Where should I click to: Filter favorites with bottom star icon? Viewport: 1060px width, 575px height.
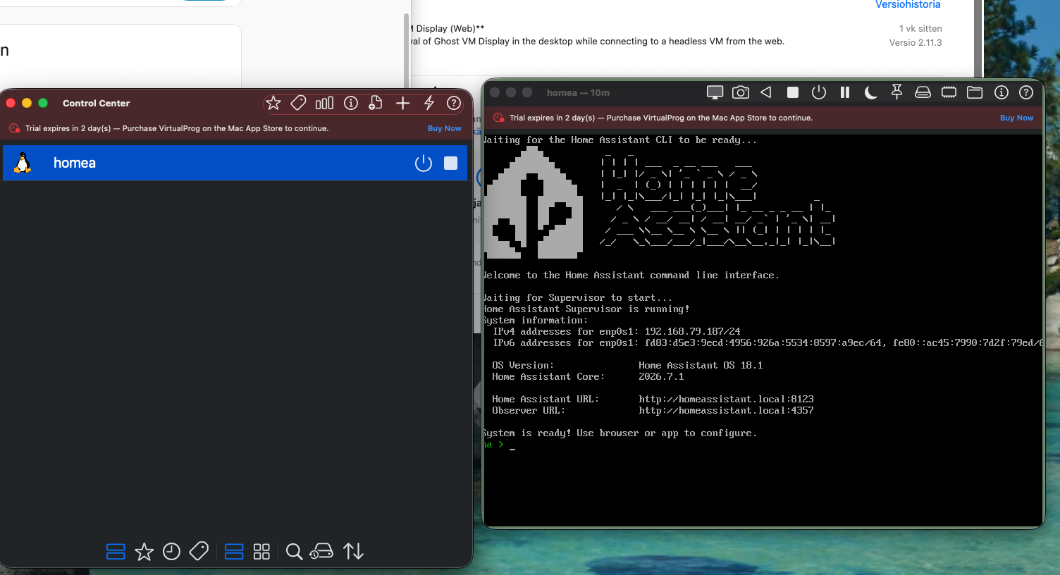(x=144, y=552)
